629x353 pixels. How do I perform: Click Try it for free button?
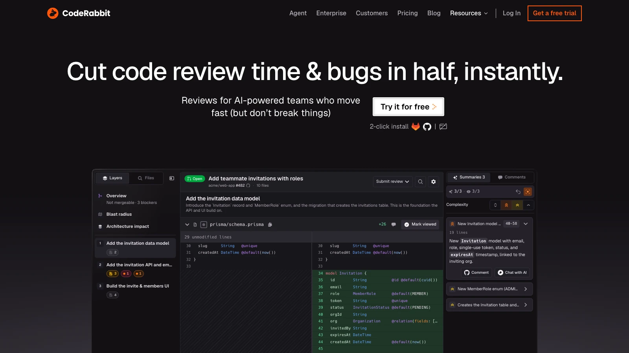[x=408, y=107]
